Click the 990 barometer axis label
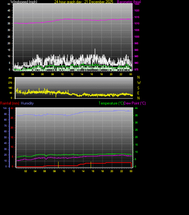The width and height of the screenshot is (189, 215). [x=136, y=50]
